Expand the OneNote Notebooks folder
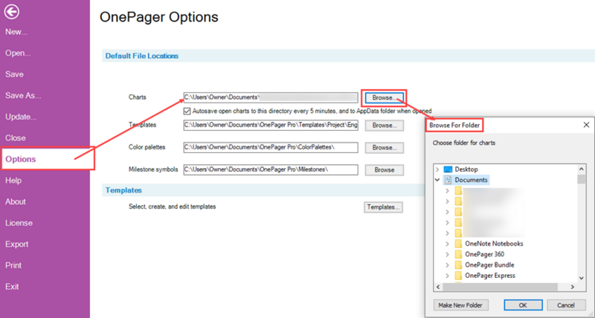The width and height of the screenshot is (595, 318). point(448,244)
